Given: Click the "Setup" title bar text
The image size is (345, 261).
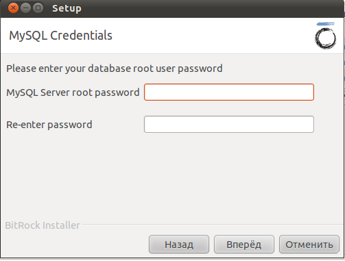Looking at the screenshot, I should click(x=67, y=8).
